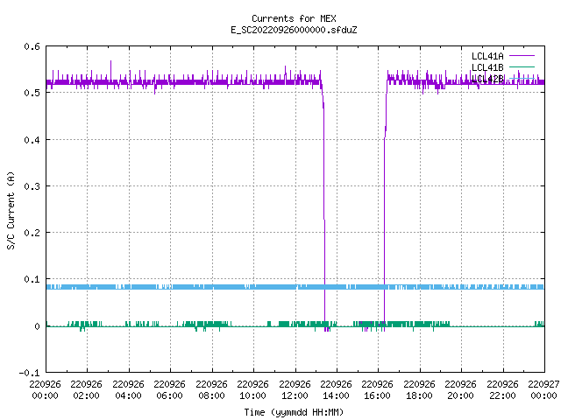This screenshot has height=420, width=561.
Task: Click the 0.4 y-axis tick label
Action: (x=32, y=140)
